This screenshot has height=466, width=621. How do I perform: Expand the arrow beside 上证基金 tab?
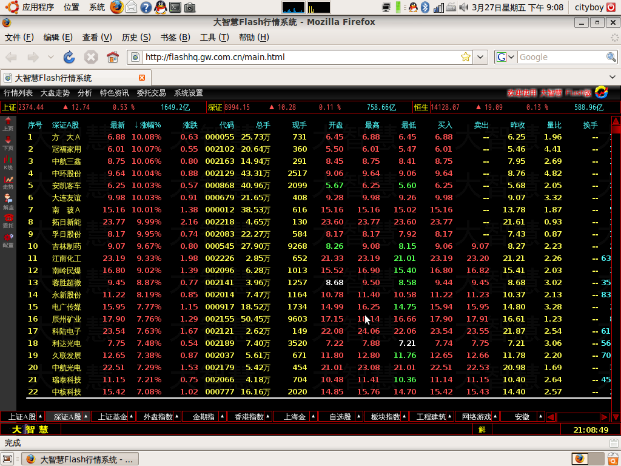pos(132,416)
